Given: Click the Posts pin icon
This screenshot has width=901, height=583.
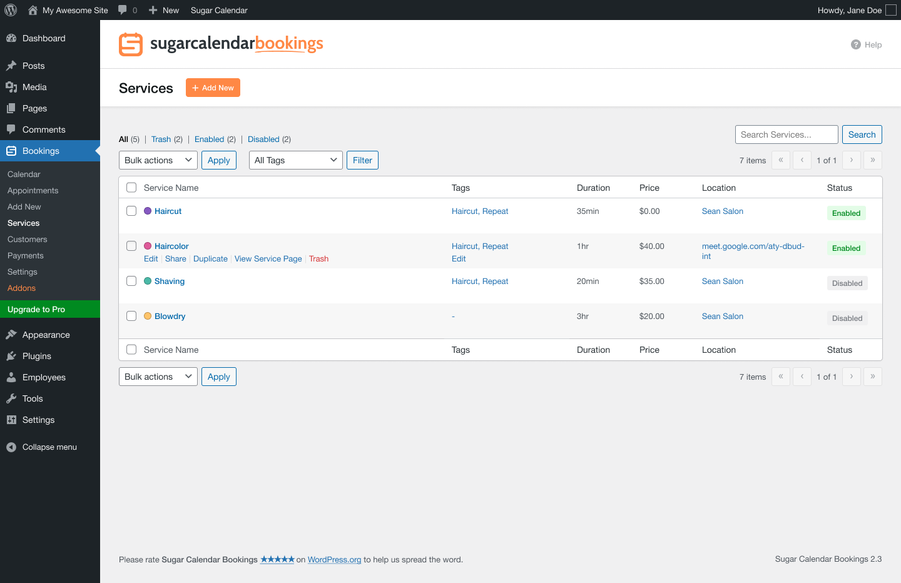Looking at the screenshot, I should click(x=11, y=66).
